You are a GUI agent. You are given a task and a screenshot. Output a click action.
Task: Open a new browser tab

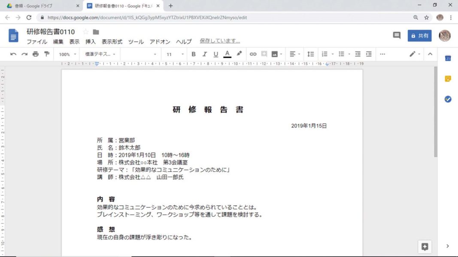pyautogui.click(x=170, y=6)
